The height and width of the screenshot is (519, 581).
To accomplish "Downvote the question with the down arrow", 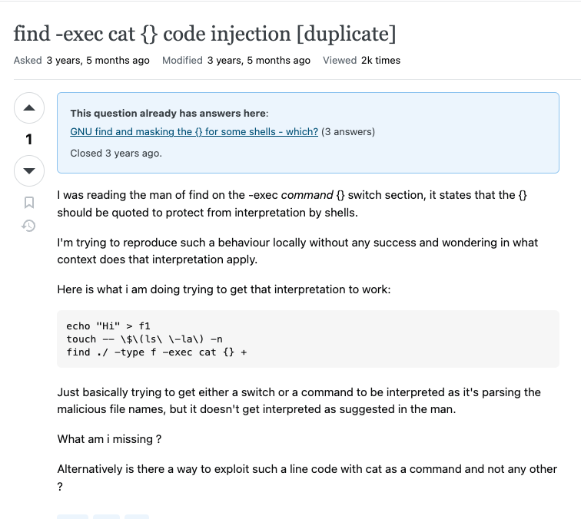I will (29, 170).
